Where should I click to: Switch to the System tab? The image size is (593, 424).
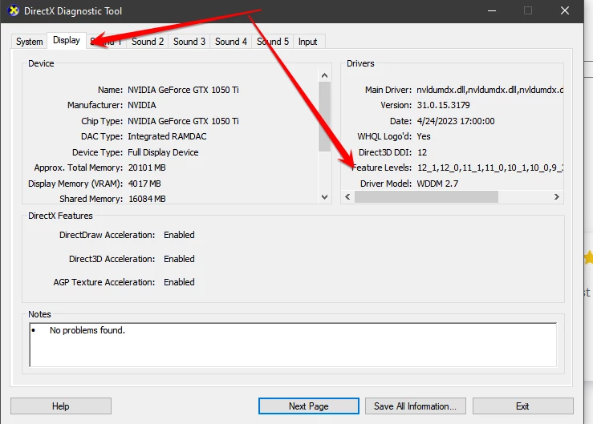coord(29,42)
